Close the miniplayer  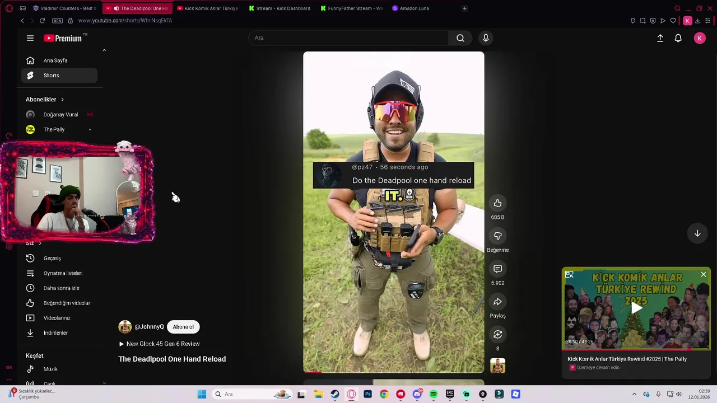click(704, 274)
